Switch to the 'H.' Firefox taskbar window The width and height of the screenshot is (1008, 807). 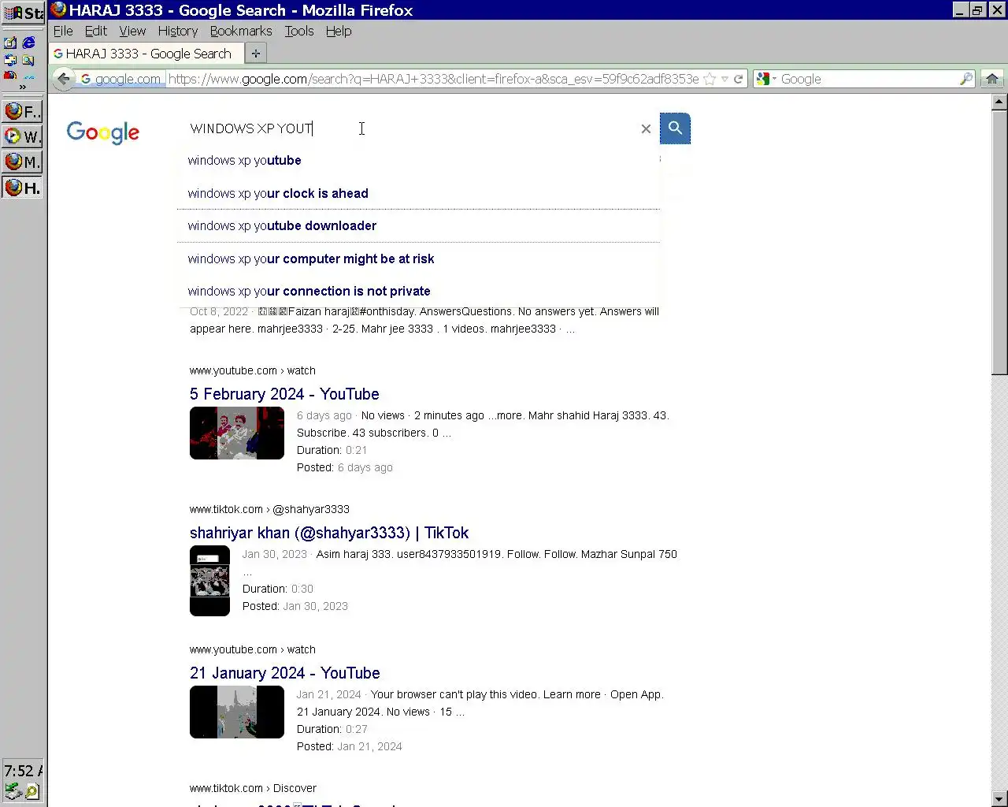(x=23, y=188)
